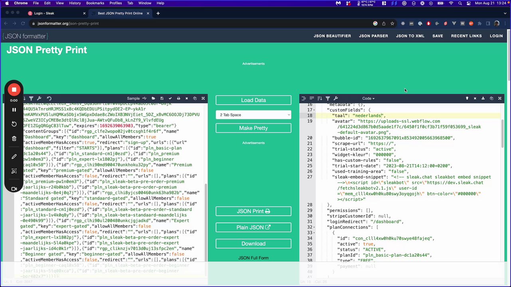
Task: Toggle the Chrome side panel
Action: 488,24
